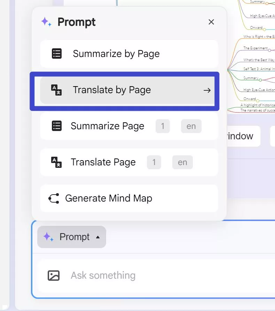Select the Self Test 3 mind map node

(259, 69)
